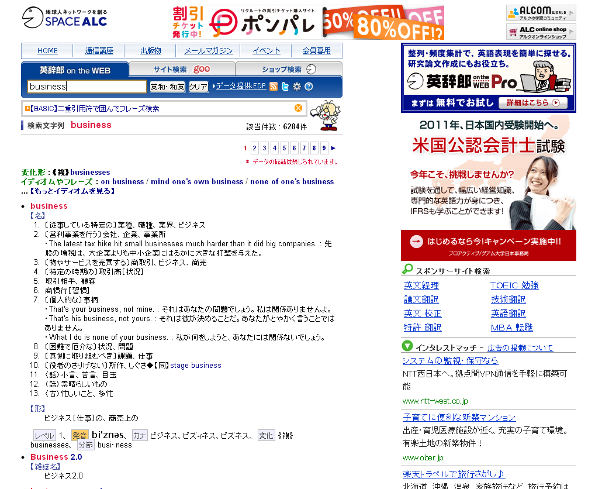Open 'none of one's business' link
595x489 pixels.
292,182
